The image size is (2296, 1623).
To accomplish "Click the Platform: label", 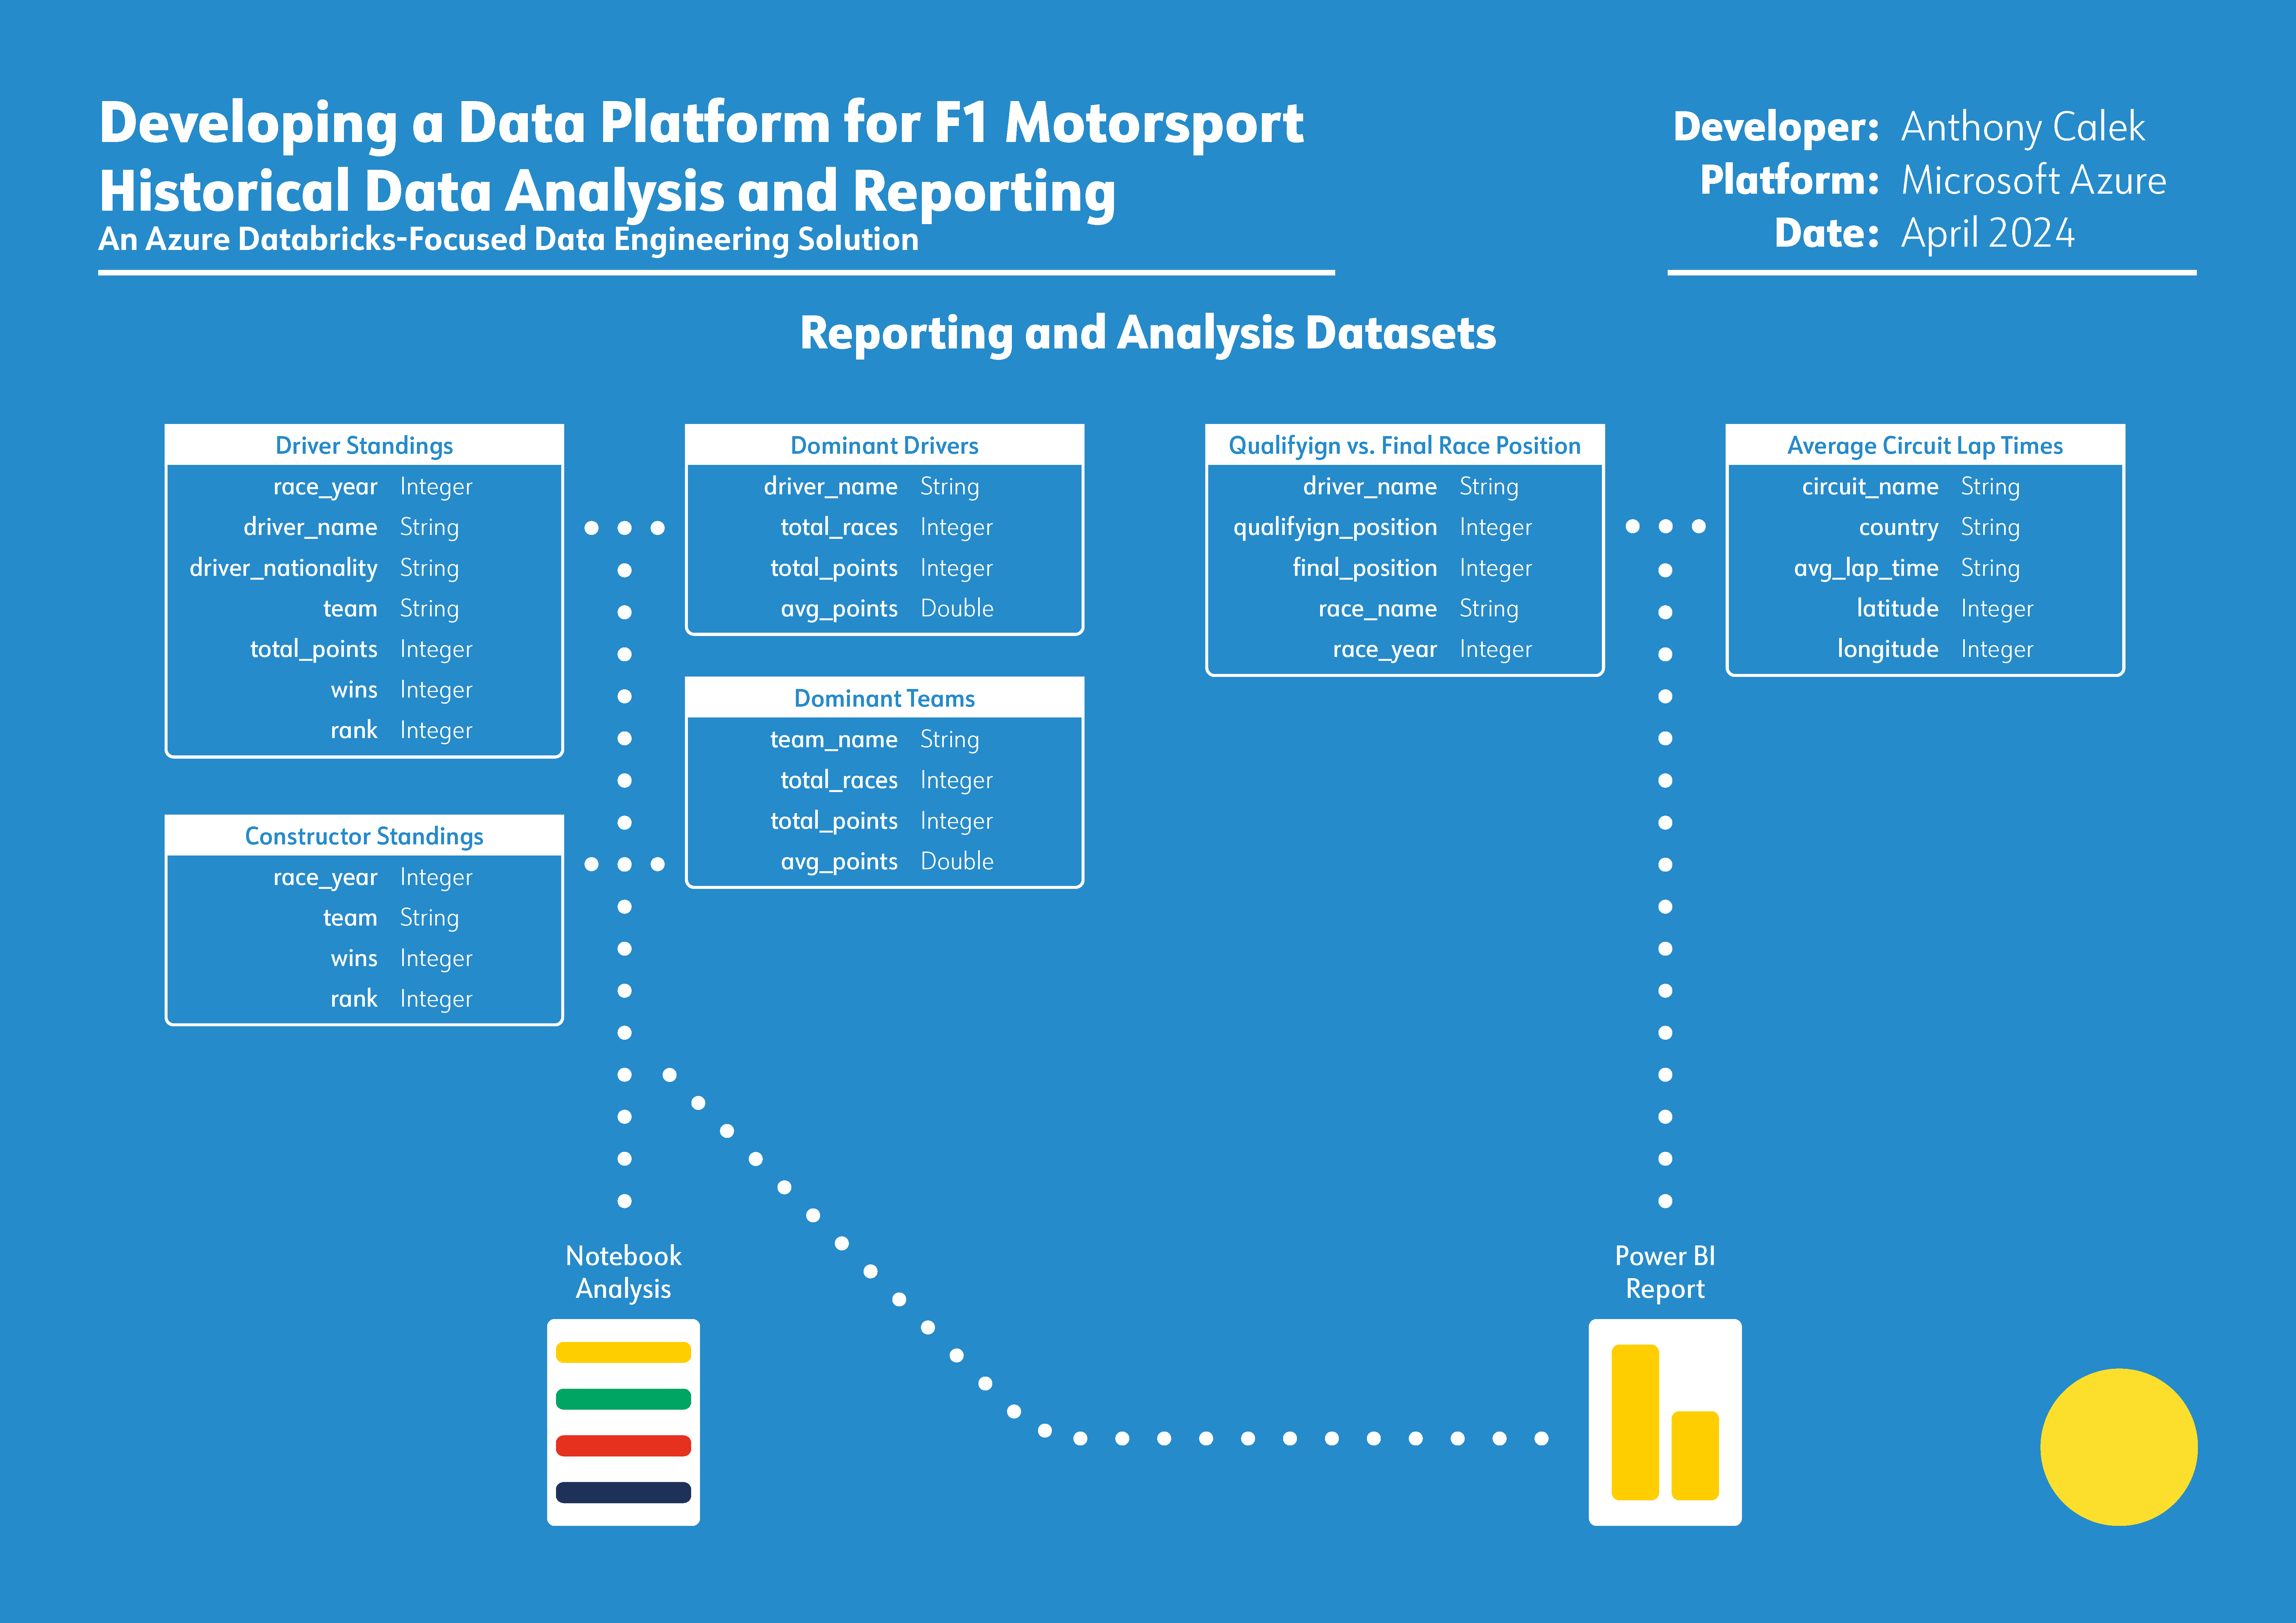I will (1790, 181).
